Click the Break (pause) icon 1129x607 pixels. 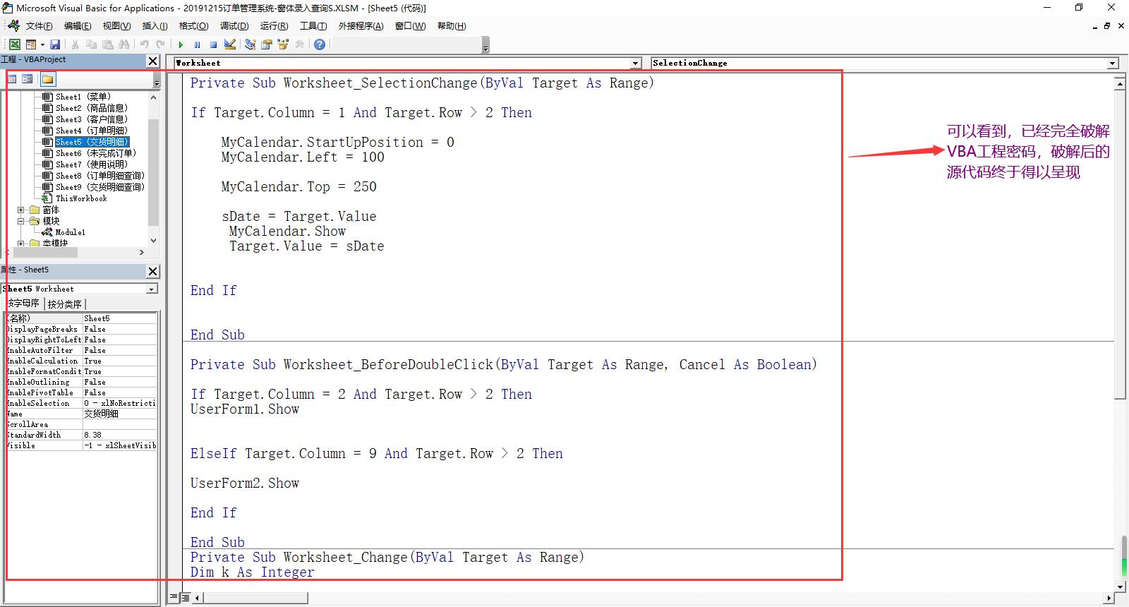[x=197, y=44]
